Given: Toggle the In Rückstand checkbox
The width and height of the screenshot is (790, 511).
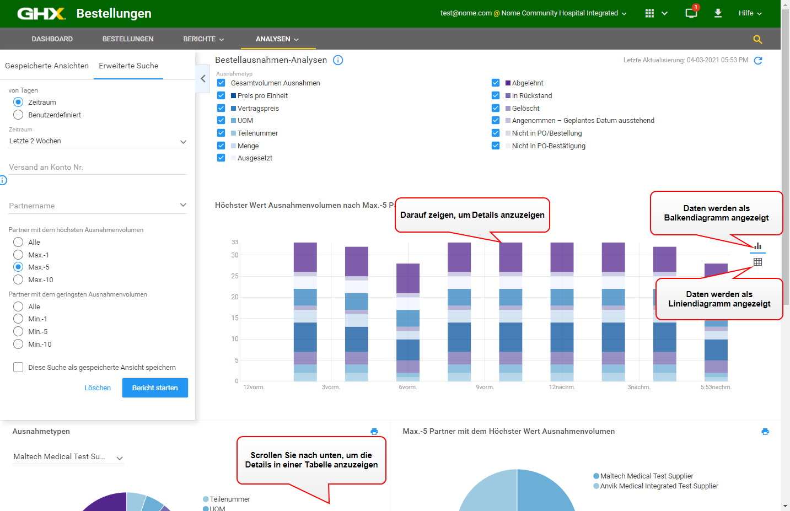Looking at the screenshot, I should (496, 95).
